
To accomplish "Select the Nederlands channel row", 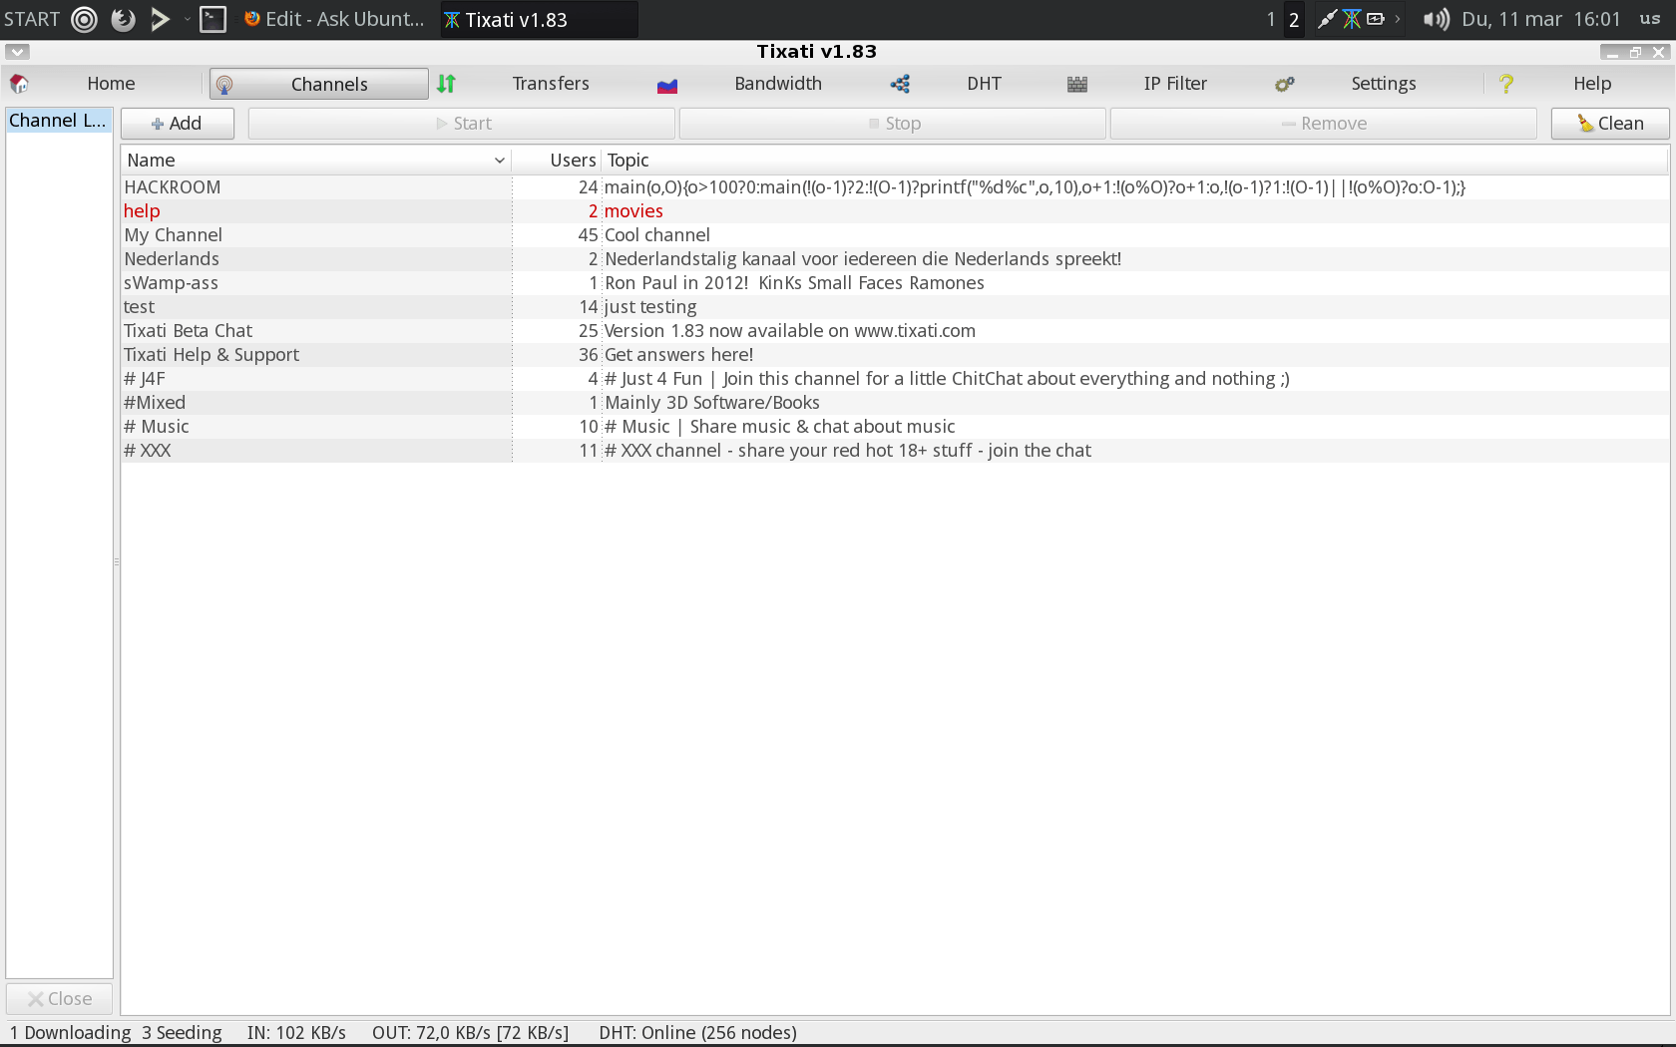I will (895, 259).
